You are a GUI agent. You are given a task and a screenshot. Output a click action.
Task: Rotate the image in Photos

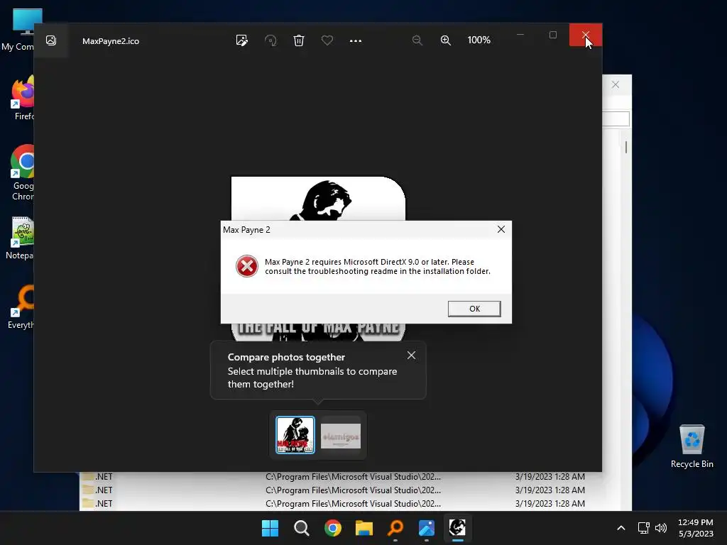pyautogui.click(x=270, y=40)
